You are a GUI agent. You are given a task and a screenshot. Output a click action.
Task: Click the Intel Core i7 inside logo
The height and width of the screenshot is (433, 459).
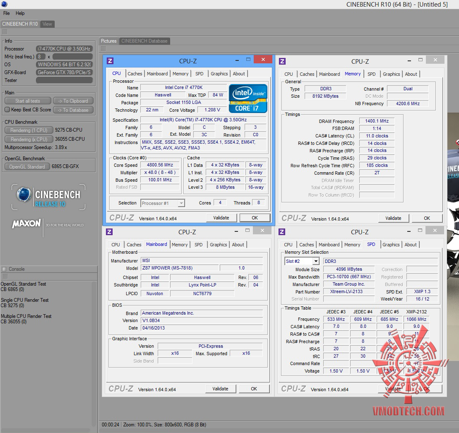click(248, 99)
